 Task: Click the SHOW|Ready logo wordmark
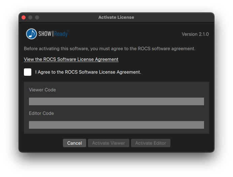(53, 34)
